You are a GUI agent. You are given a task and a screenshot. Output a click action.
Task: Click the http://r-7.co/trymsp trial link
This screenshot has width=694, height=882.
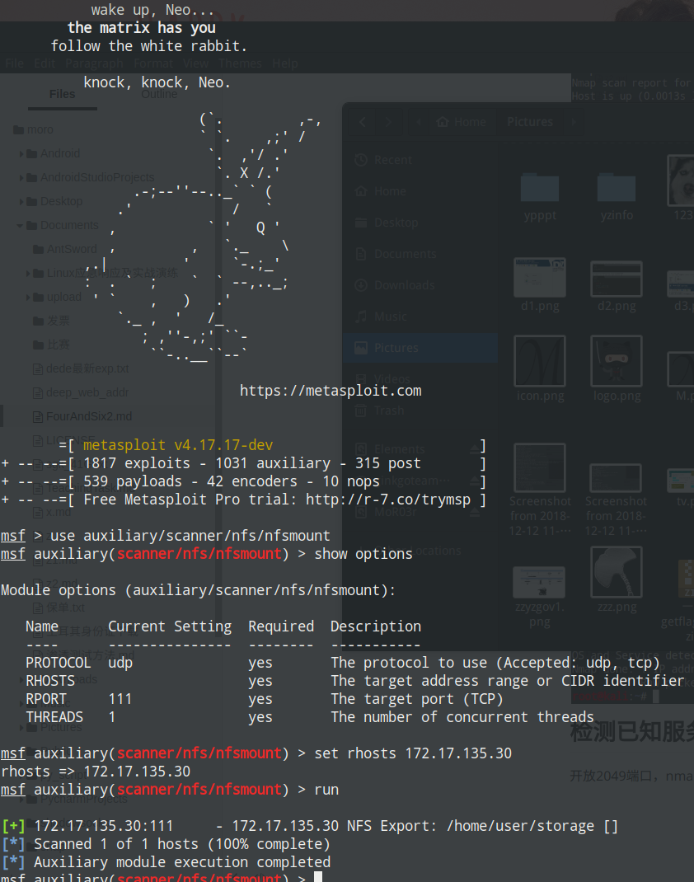pyautogui.click(x=388, y=500)
